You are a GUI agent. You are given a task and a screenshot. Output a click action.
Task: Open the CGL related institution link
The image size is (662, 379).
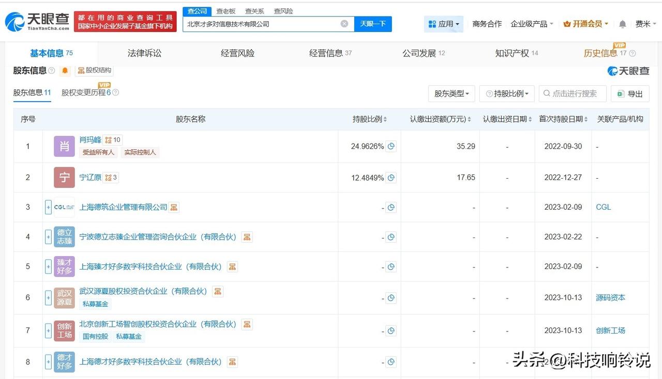604,207
